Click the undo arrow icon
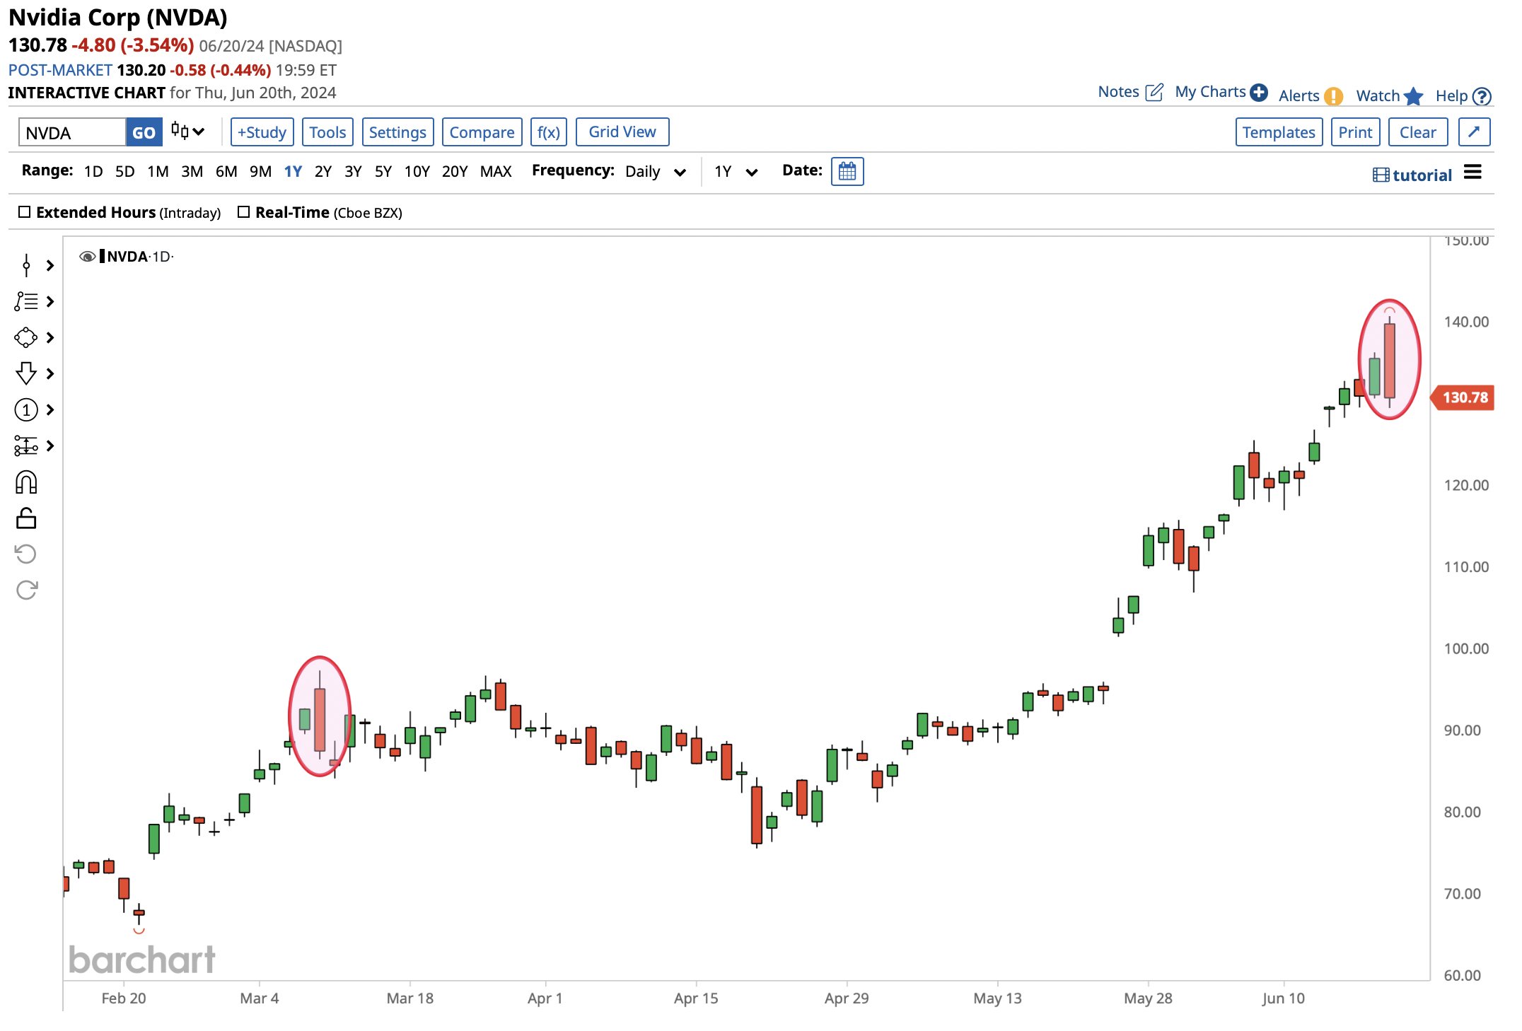 (x=26, y=554)
